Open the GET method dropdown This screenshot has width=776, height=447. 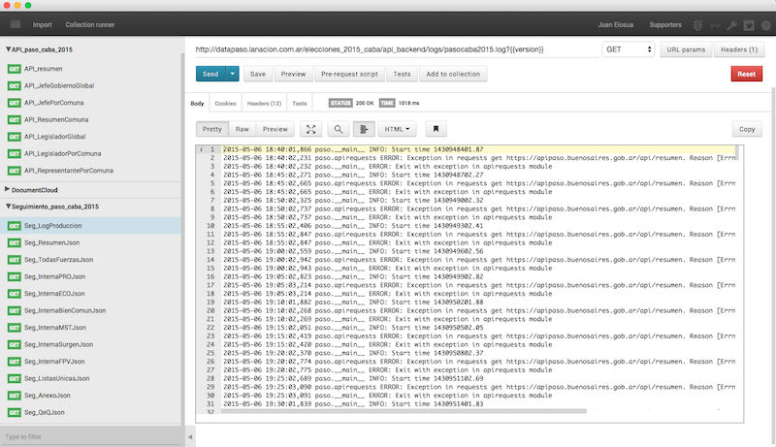pyautogui.click(x=628, y=49)
